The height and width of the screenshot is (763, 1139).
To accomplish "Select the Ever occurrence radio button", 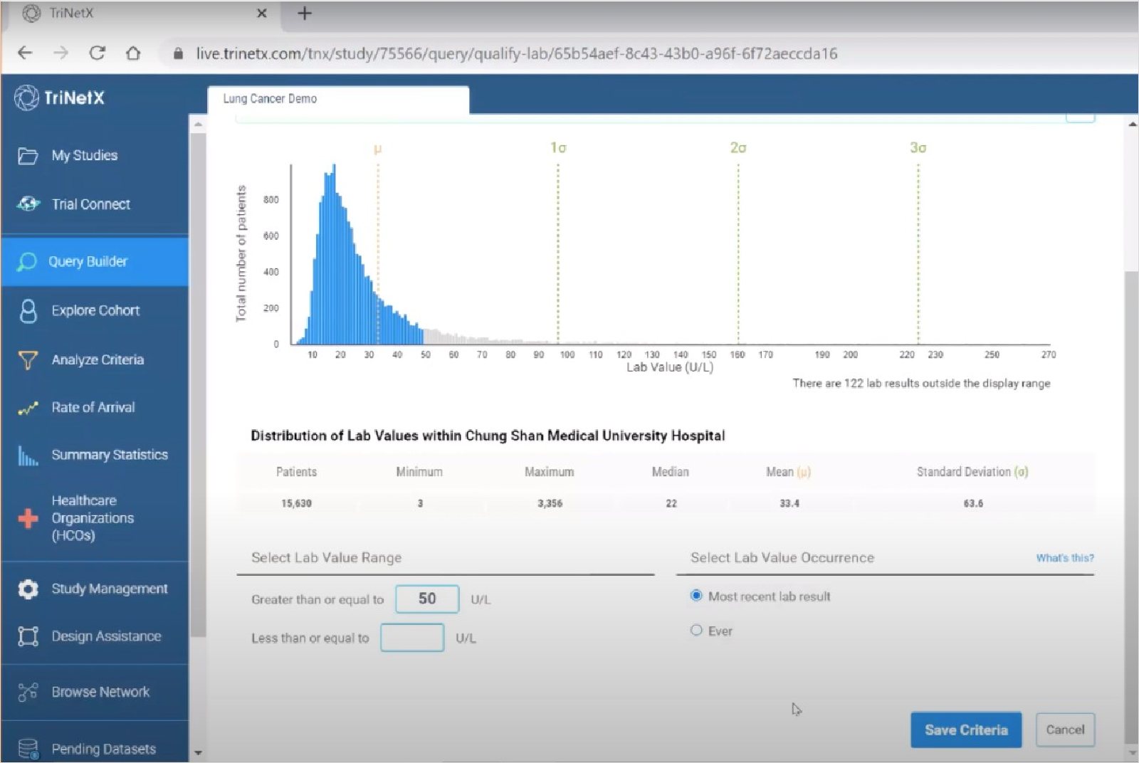I will pyautogui.click(x=696, y=630).
